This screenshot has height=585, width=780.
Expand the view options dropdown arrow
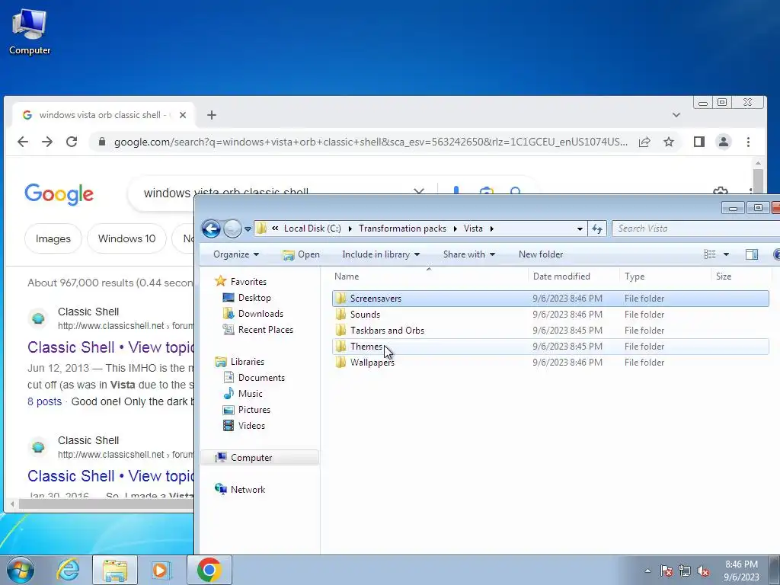pos(726,254)
